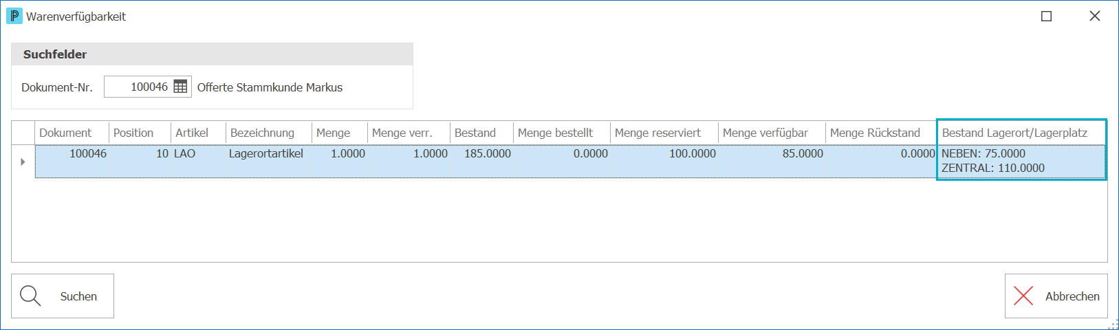This screenshot has width=1119, height=330.
Task: Click the Offerte Stammkunde Markus label
Action: click(270, 87)
